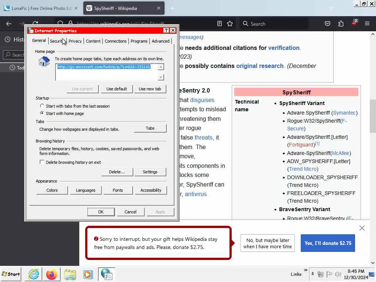Click the Action Center flag icon
Screen dimensions: 376x282
[329, 274]
